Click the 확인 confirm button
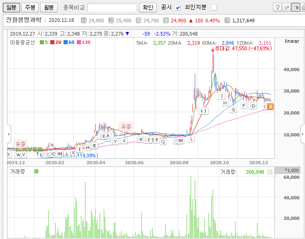Viewport: 305px width, 239px height. click(148, 8)
